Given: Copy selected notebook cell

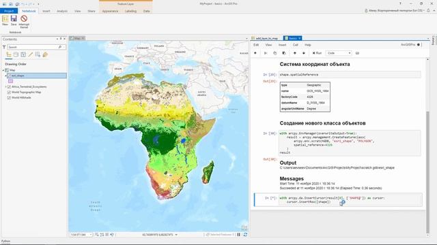Looking at the screenshot, I should point(274,53).
